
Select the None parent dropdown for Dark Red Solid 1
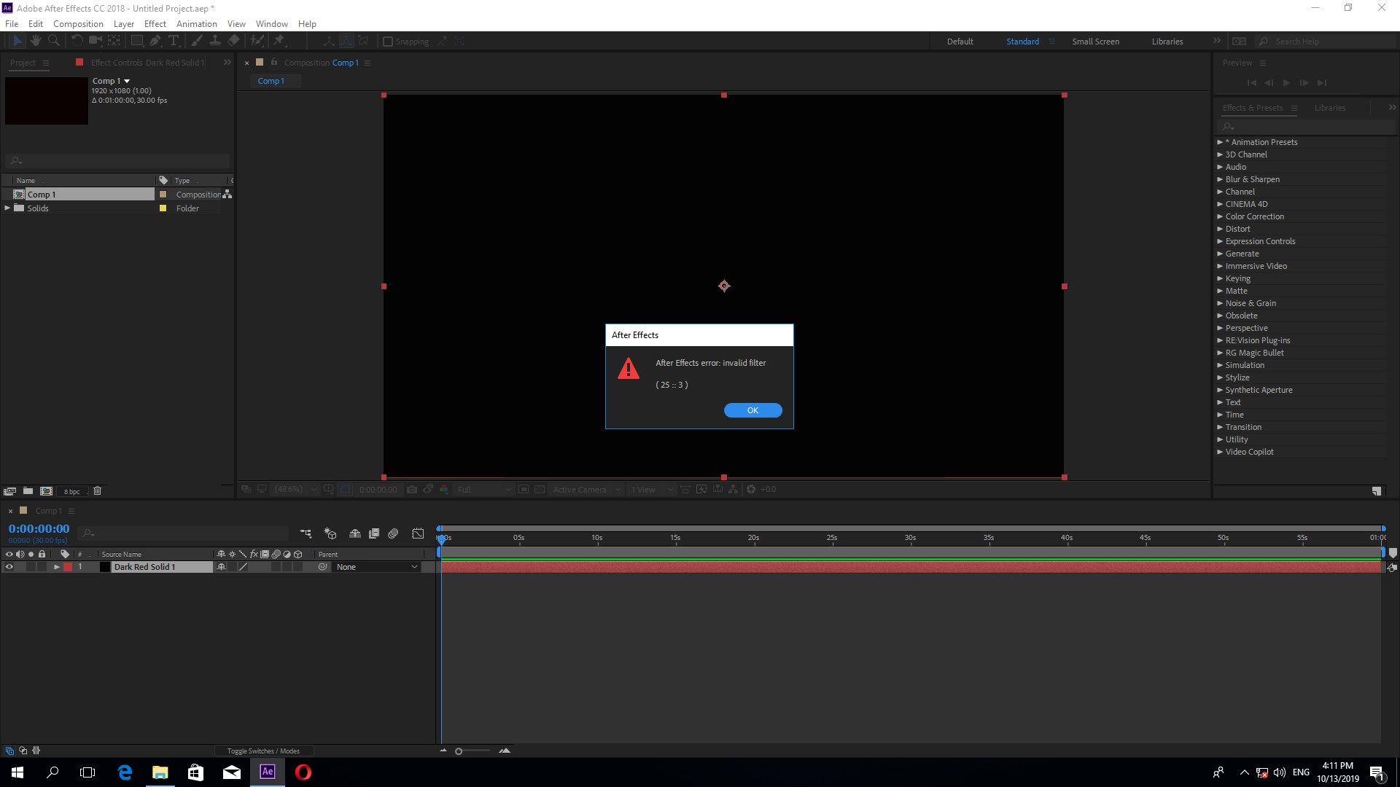pos(375,567)
